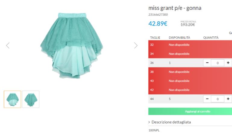This screenshot has height=135, width=232.
Task: Select the unavailable size 38 row
Action: (x=190, y=72)
